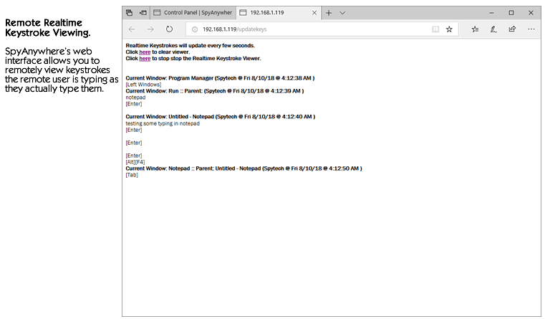Switch to the Control Panel | SpyAnywhere tab
The height and width of the screenshot is (319, 545).
click(x=193, y=13)
